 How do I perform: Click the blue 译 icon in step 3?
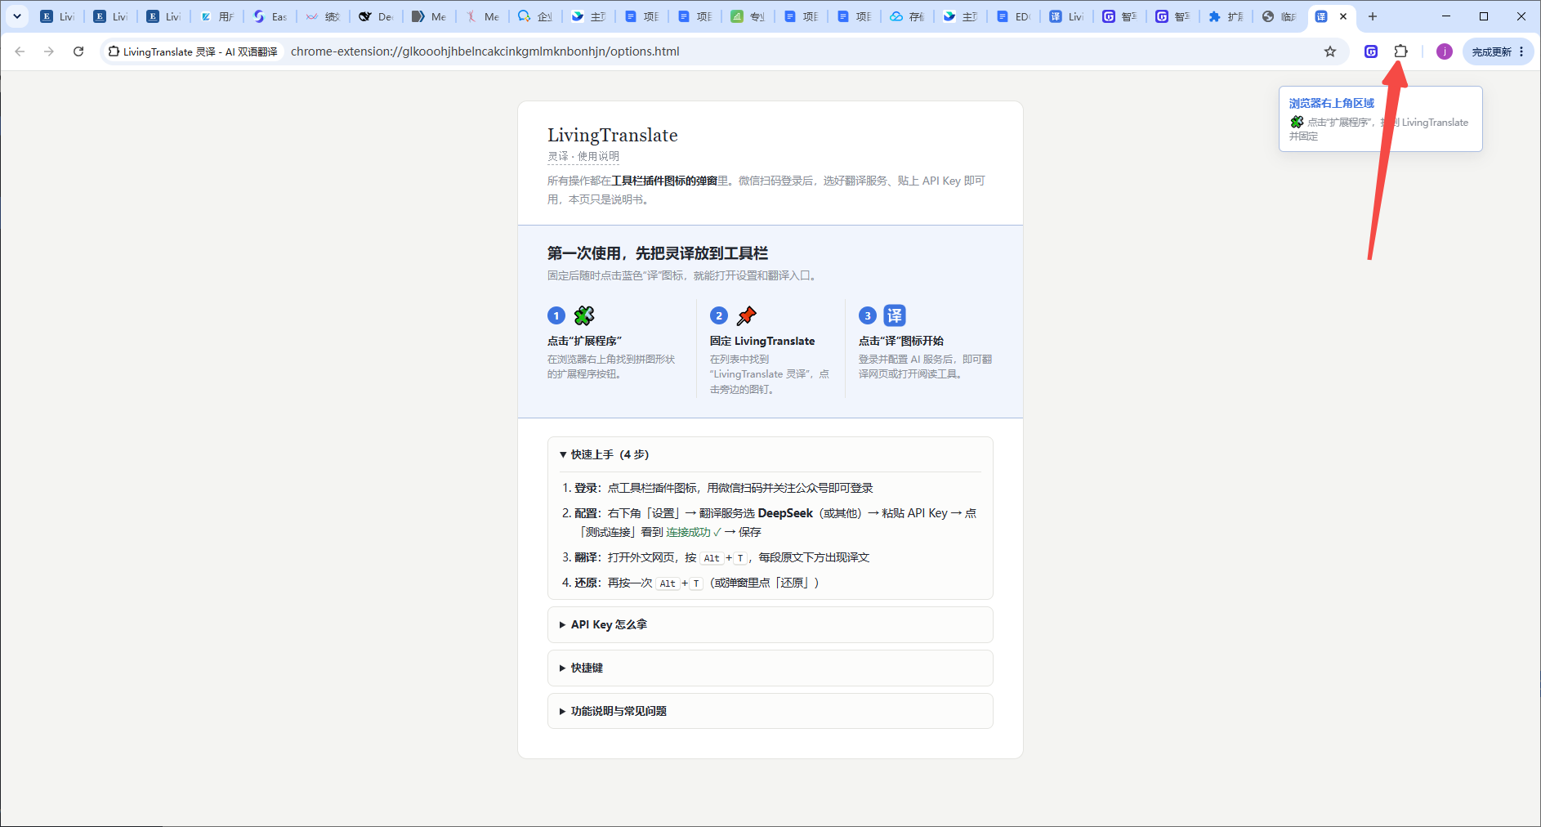895,315
